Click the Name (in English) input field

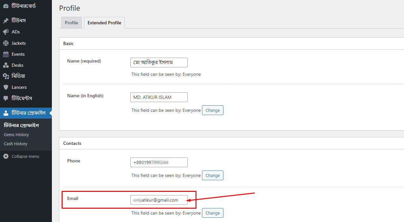[159, 97]
